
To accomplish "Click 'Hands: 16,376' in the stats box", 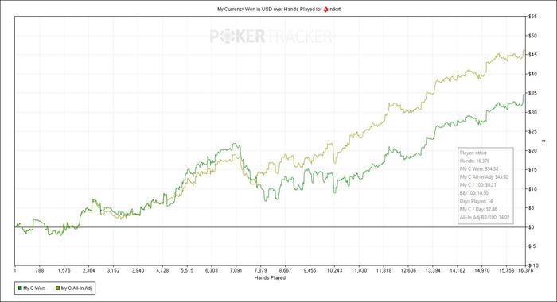I will pyautogui.click(x=474, y=161).
